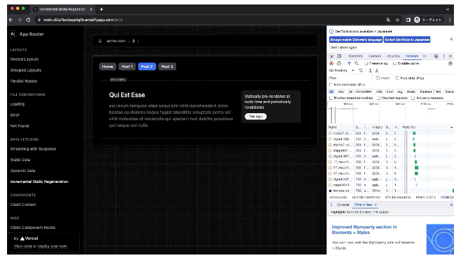Select the favicon.ico request row

(391, 191)
